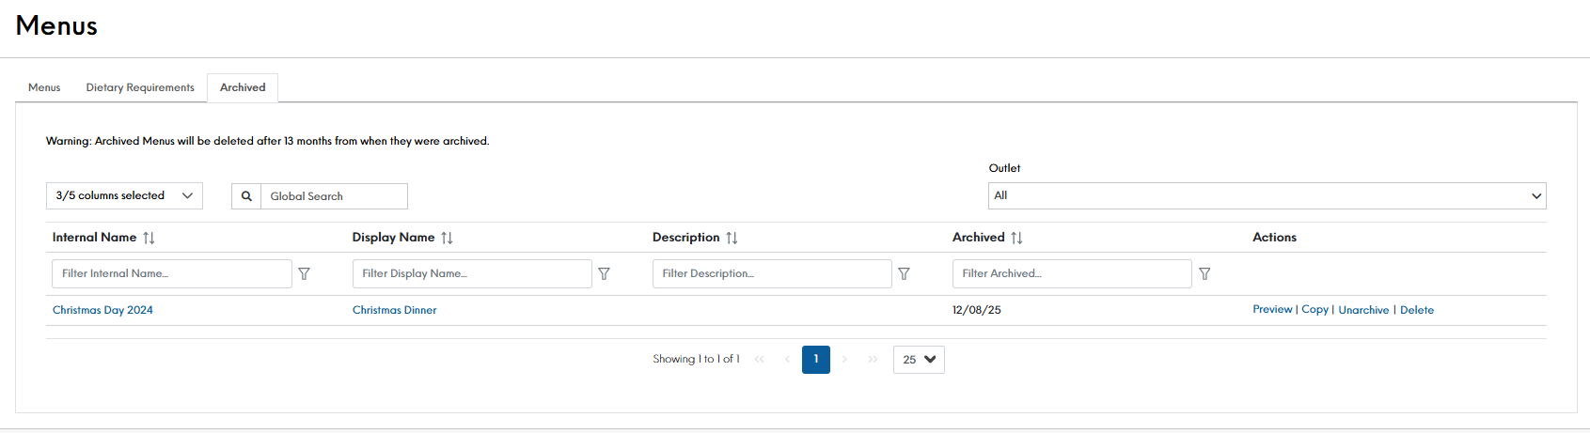Sort by Display Name column arrows
The width and height of the screenshot is (1590, 433).
(447, 238)
